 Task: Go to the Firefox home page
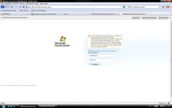(20, 7)
